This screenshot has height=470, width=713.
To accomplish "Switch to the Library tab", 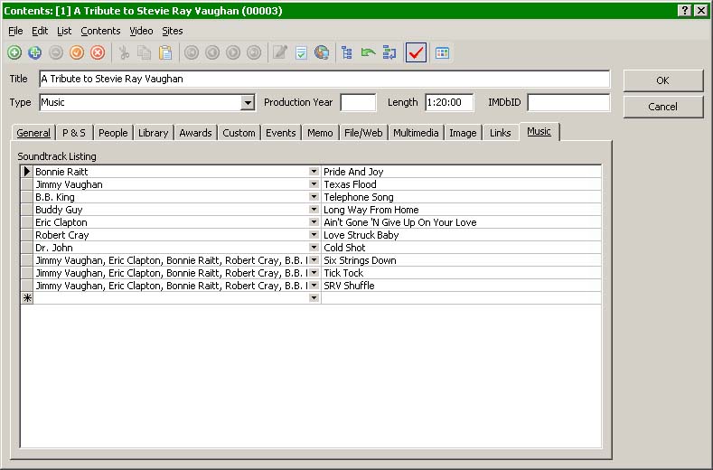I will pos(154,133).
